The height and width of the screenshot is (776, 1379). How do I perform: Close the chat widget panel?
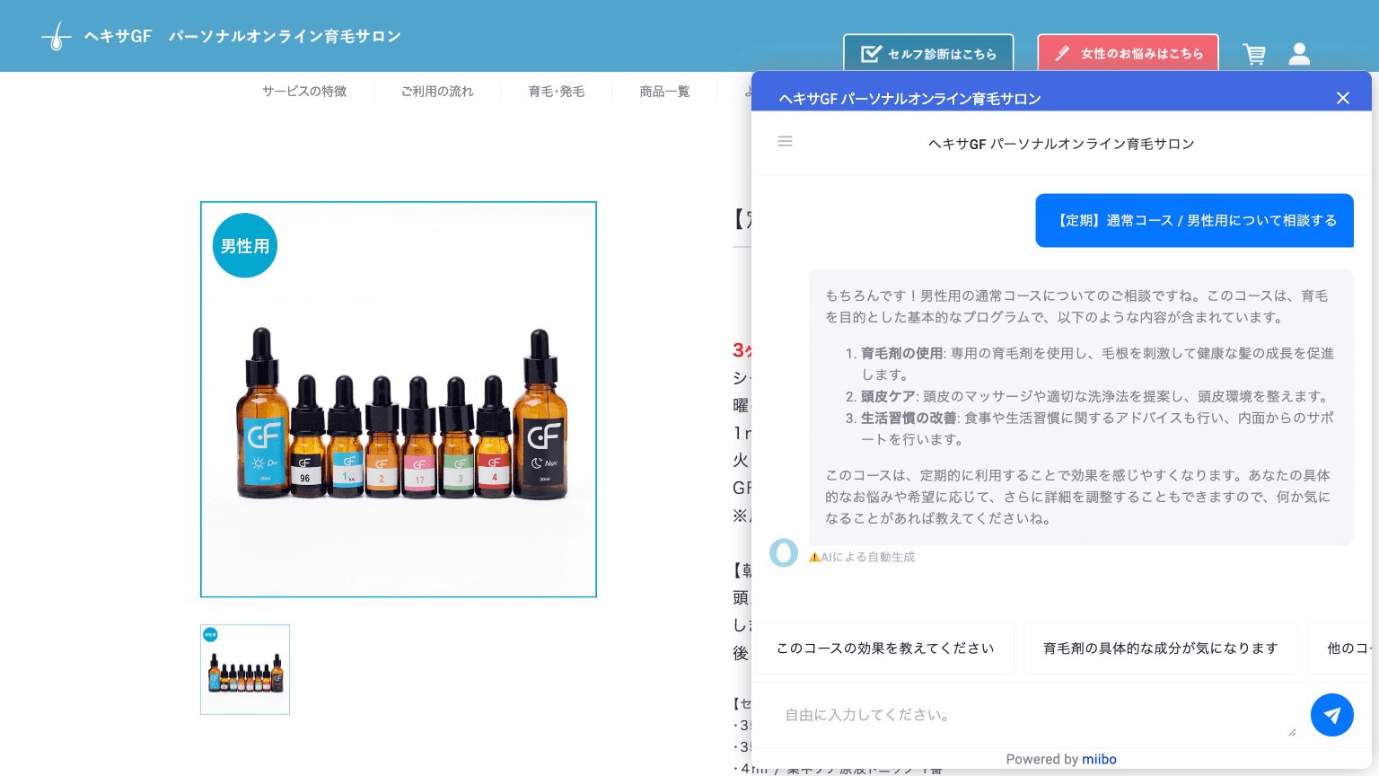1342,98
